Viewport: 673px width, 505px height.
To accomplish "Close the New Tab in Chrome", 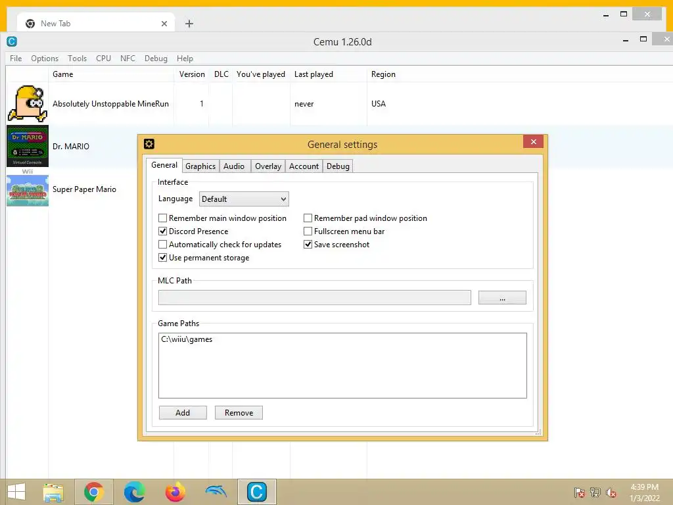I will [164, 24].
